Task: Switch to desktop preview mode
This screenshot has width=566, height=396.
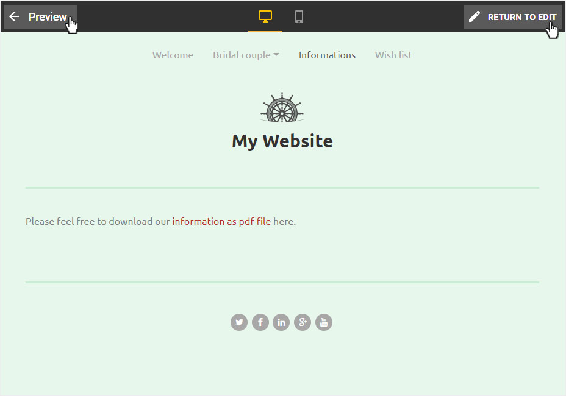Action: coord(265,16)
